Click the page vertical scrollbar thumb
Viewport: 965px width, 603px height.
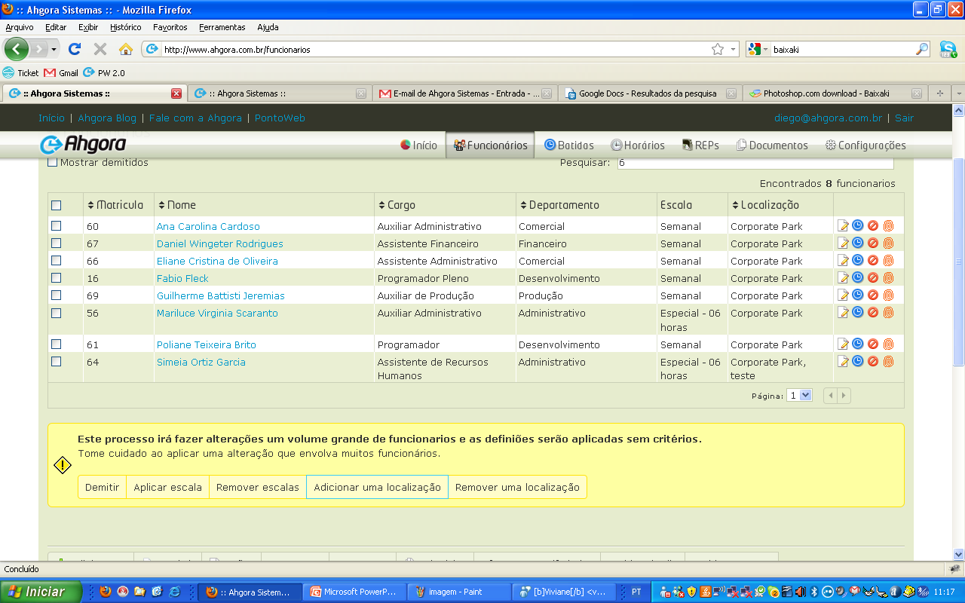pyautogui.click(x=958, y=262)
